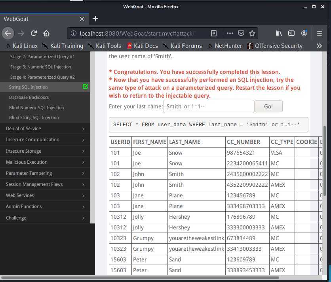Expand Denial of Service category
Viewport: 331px width, 282px height.
pos(45,129)
